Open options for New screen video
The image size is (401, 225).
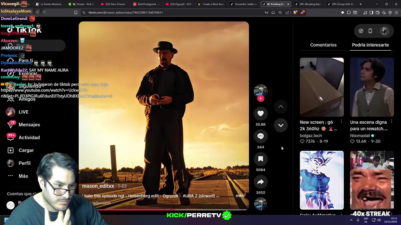[341, 122]
